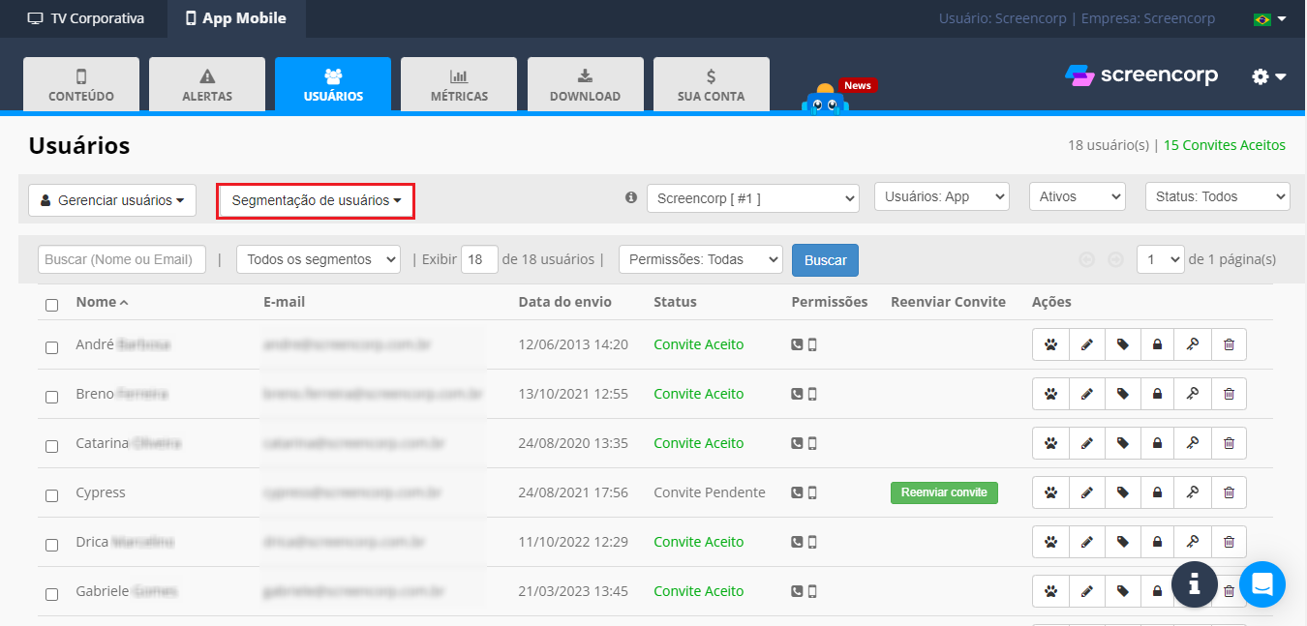Click the key icon in Drica's row
1307x626 pixels.
[x=1193, y=542]
